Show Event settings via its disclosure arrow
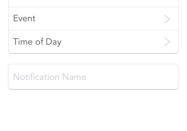This screenshot has width=187, height=131. 167,19
